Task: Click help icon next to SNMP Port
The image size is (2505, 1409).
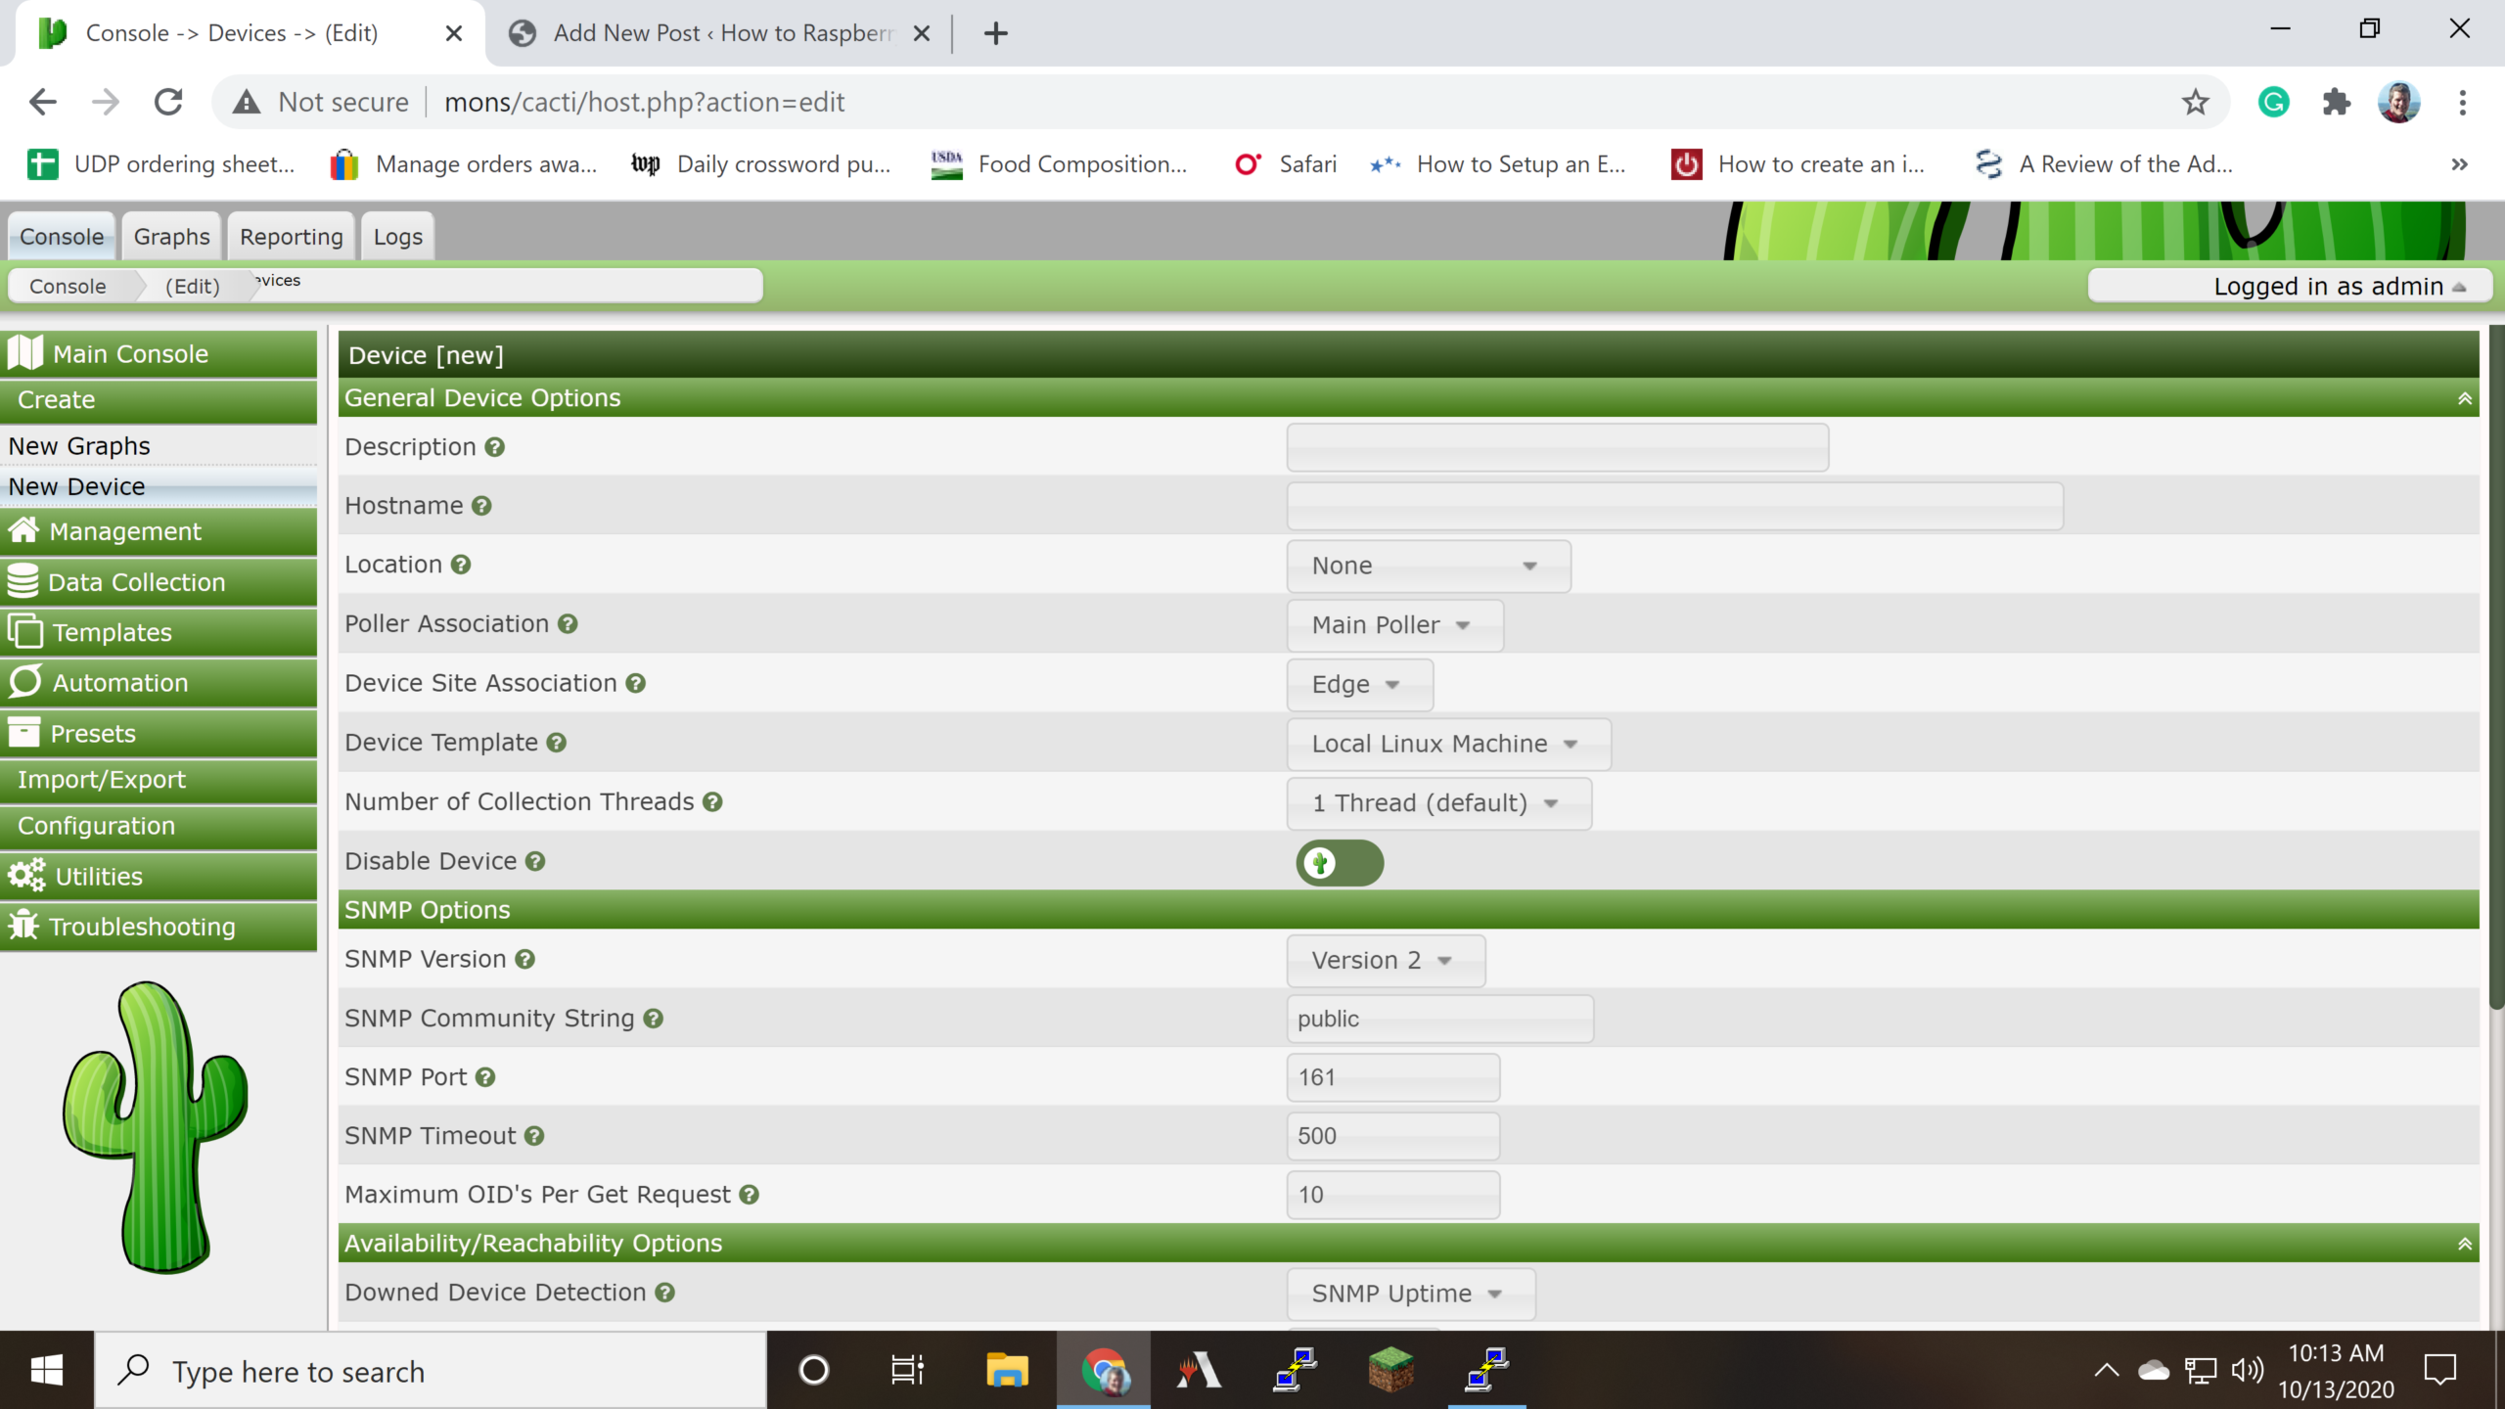Action: coord(485,1077)
